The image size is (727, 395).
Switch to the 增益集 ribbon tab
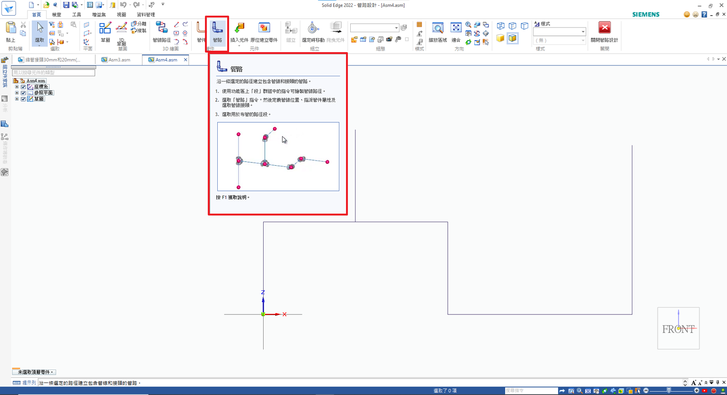(99, 15)
